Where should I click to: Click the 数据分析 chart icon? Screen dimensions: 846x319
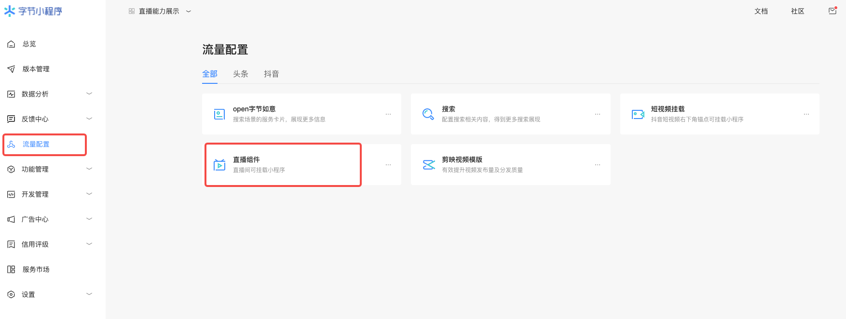pos(11,94)
